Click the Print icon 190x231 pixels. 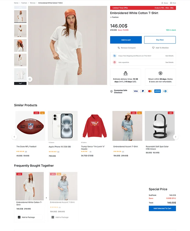171,3
